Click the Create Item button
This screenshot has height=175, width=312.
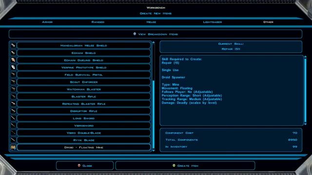coord(185,166)
